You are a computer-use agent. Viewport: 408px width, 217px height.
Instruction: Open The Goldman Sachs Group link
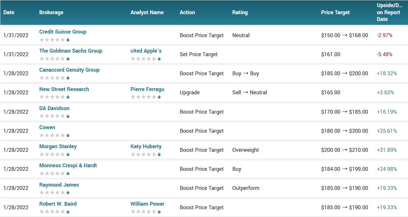[x=70, y=51]
